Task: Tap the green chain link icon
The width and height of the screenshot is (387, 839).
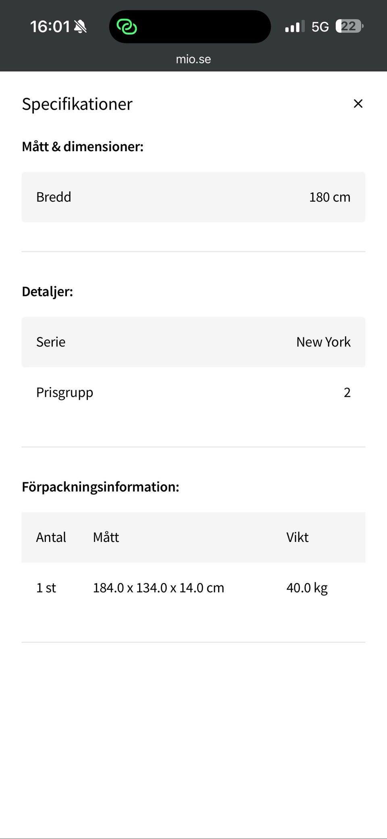Action: 127,27
